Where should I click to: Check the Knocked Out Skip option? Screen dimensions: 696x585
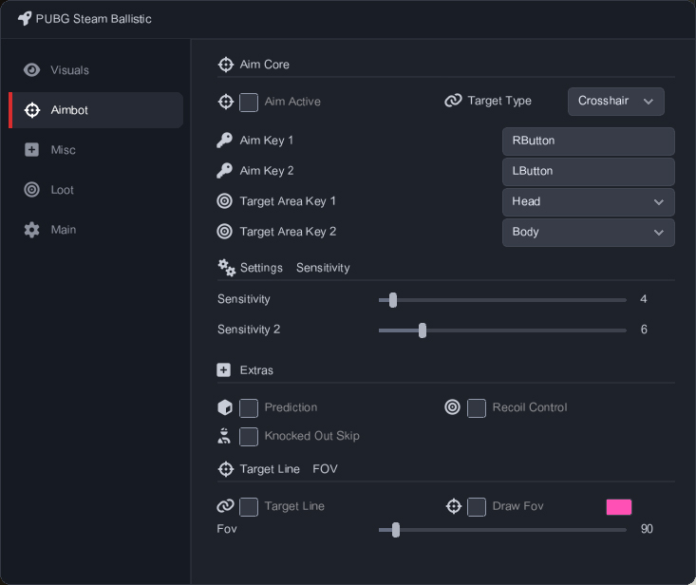coord(249,437)
